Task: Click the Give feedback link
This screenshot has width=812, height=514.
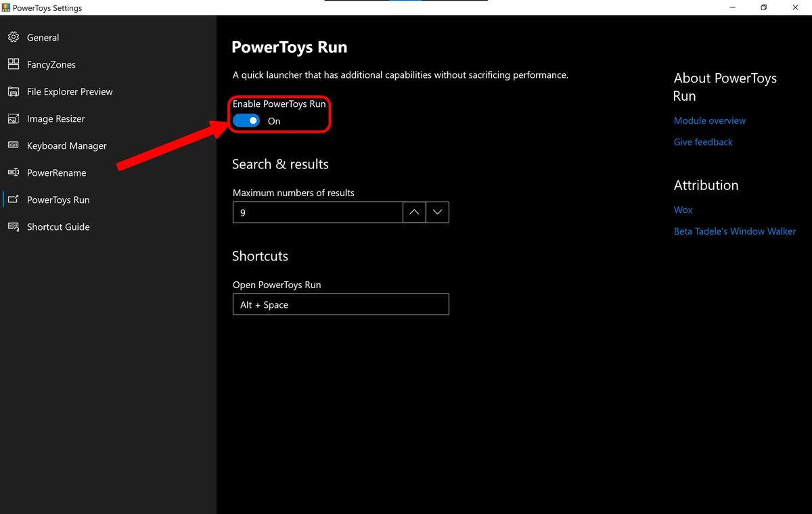Action: [703, 141]
